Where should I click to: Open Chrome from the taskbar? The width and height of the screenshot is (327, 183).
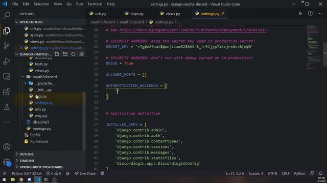point(21,179)
